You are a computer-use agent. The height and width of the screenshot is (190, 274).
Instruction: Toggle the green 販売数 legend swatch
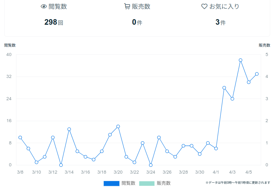click(x=147, y=183)
